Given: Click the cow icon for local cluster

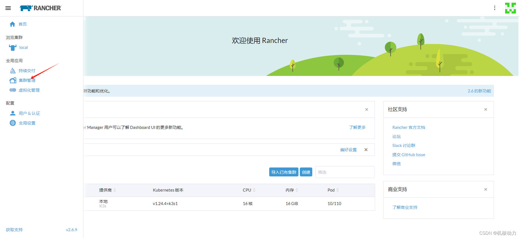Looking at the screenshot, I should (x=13, y=48).
